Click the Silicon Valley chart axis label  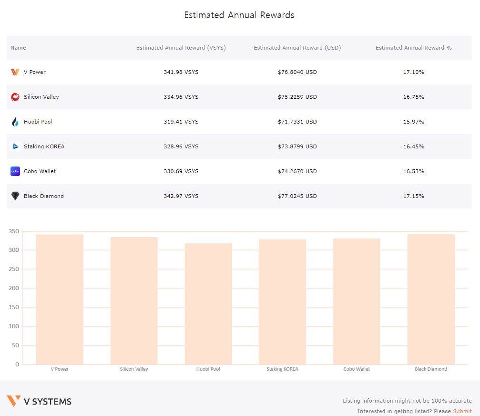point(134,369)
